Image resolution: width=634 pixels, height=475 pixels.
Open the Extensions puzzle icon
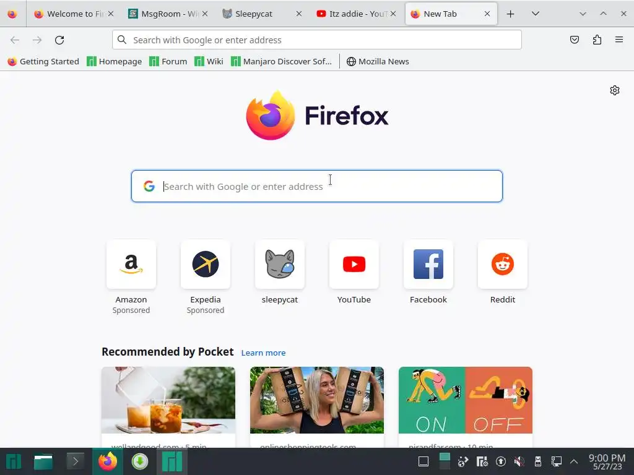[x=597, y=40]
